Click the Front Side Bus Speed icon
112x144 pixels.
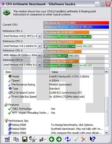pos(10,96)
